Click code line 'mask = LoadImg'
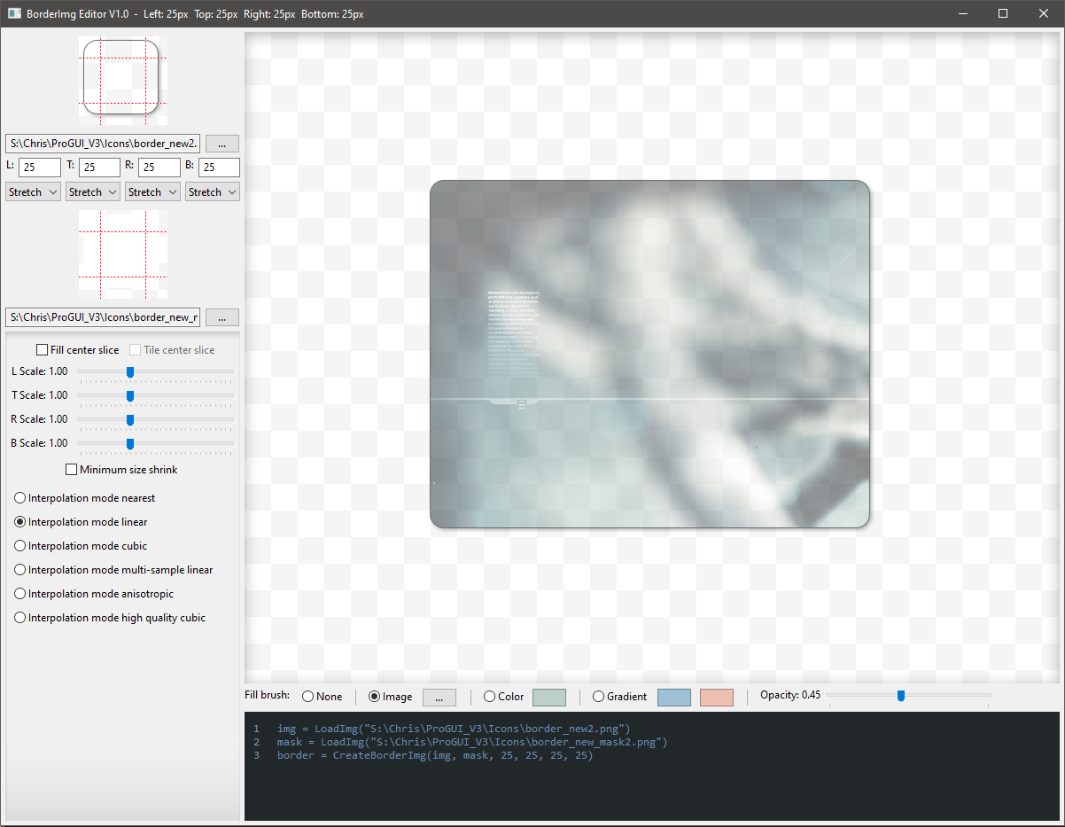The height and width of the screenshot is (827, 1065). (472, 742)
